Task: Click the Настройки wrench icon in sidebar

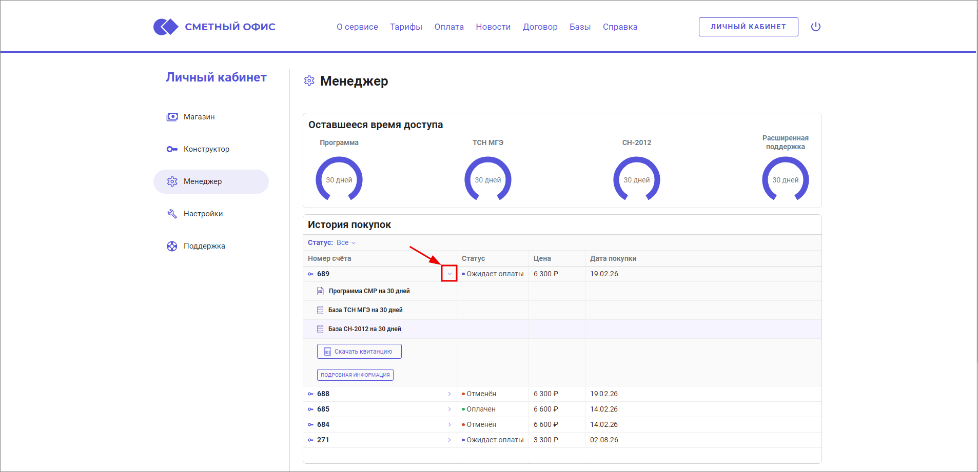Action: pos(172,214)
